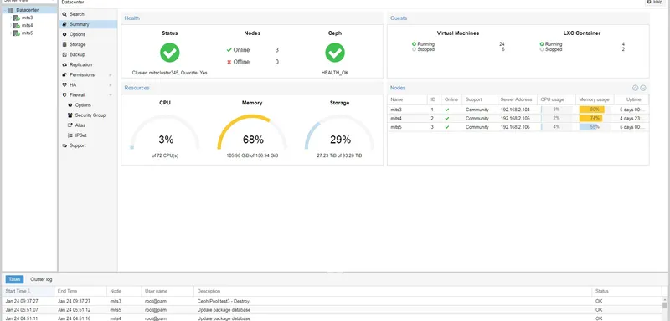Screen dimensions: 670x321
Task: Click the Replication arrows icon
Action: [x=64, y=65]
